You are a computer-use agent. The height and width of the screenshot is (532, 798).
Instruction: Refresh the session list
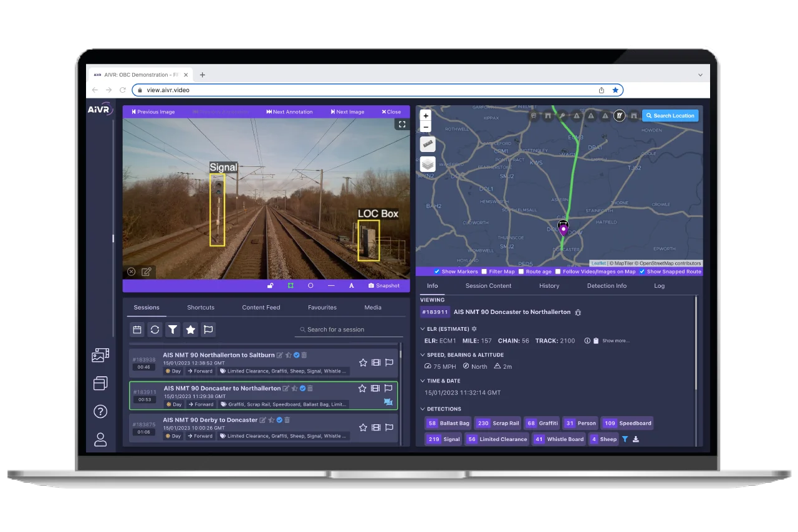coord(155,330)
